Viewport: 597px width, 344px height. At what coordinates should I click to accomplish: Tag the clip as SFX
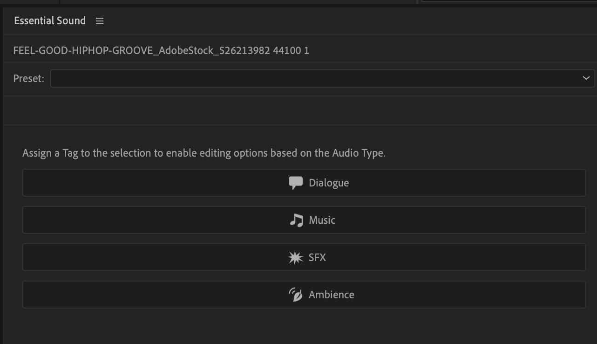(317, 257)
